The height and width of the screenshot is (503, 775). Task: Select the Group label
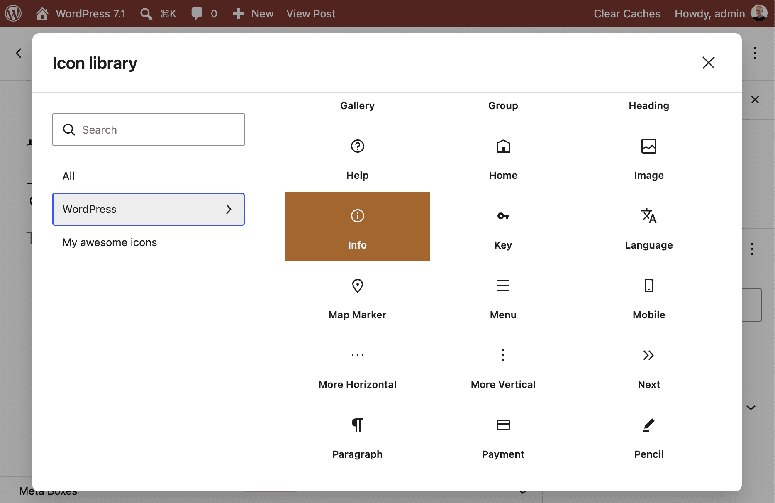503,105
